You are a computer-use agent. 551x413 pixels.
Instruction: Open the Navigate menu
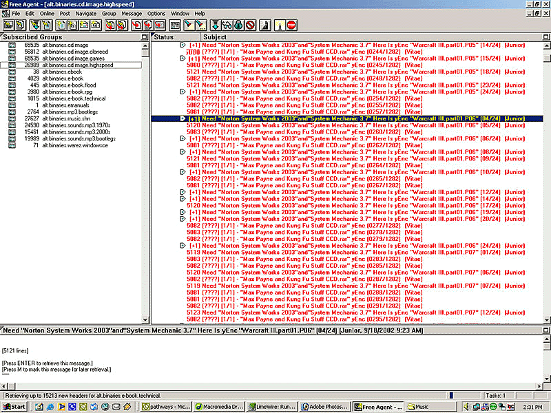pyautogui.click(x=85, y=13)
